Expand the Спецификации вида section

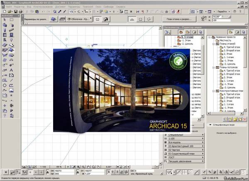click(210, 125)
